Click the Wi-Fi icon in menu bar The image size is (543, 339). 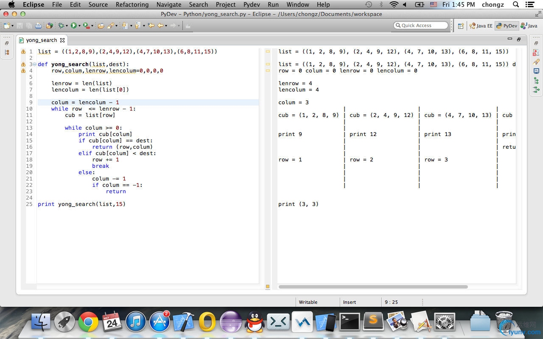(x=394, y=5)
